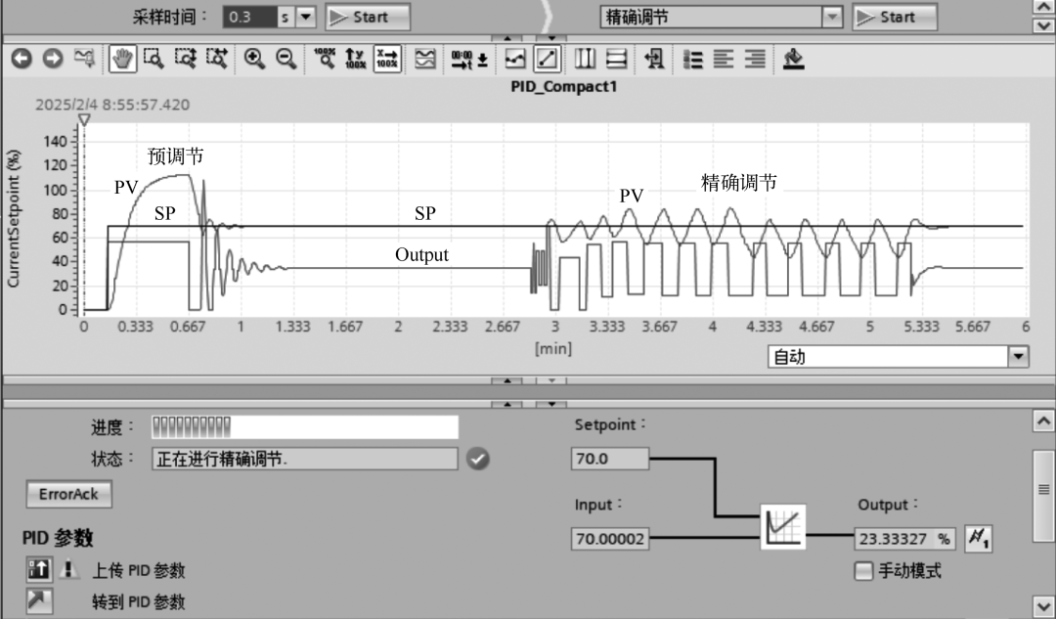Align the legend to the right

[755, 59]
